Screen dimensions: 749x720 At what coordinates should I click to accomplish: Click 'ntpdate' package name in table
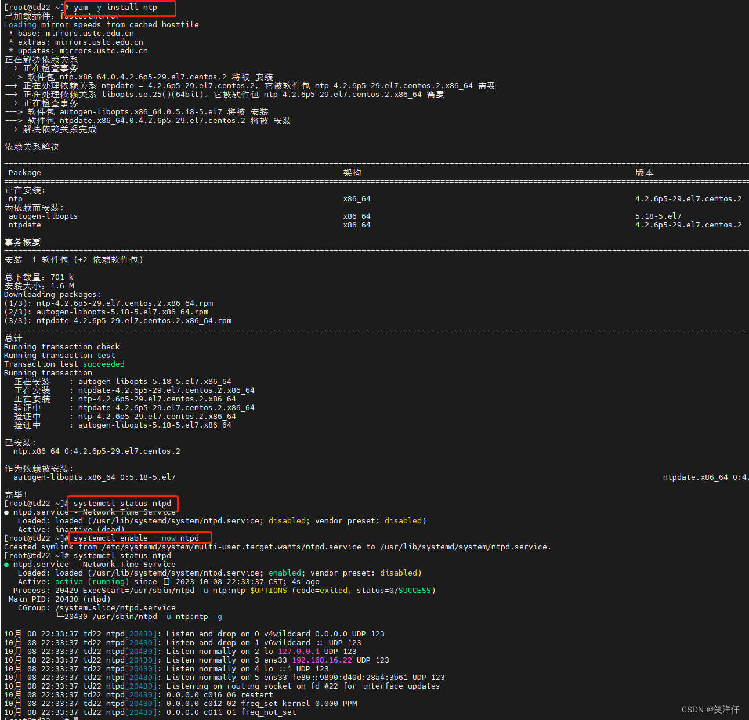pyautogui.click(x=25, y=225)
